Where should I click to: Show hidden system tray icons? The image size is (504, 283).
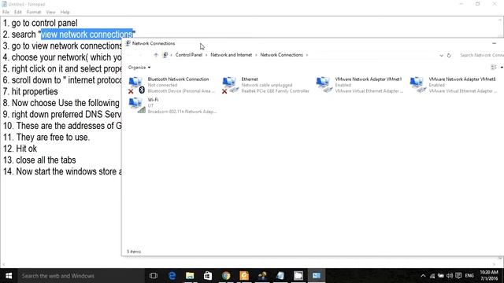tap(423, 276)
